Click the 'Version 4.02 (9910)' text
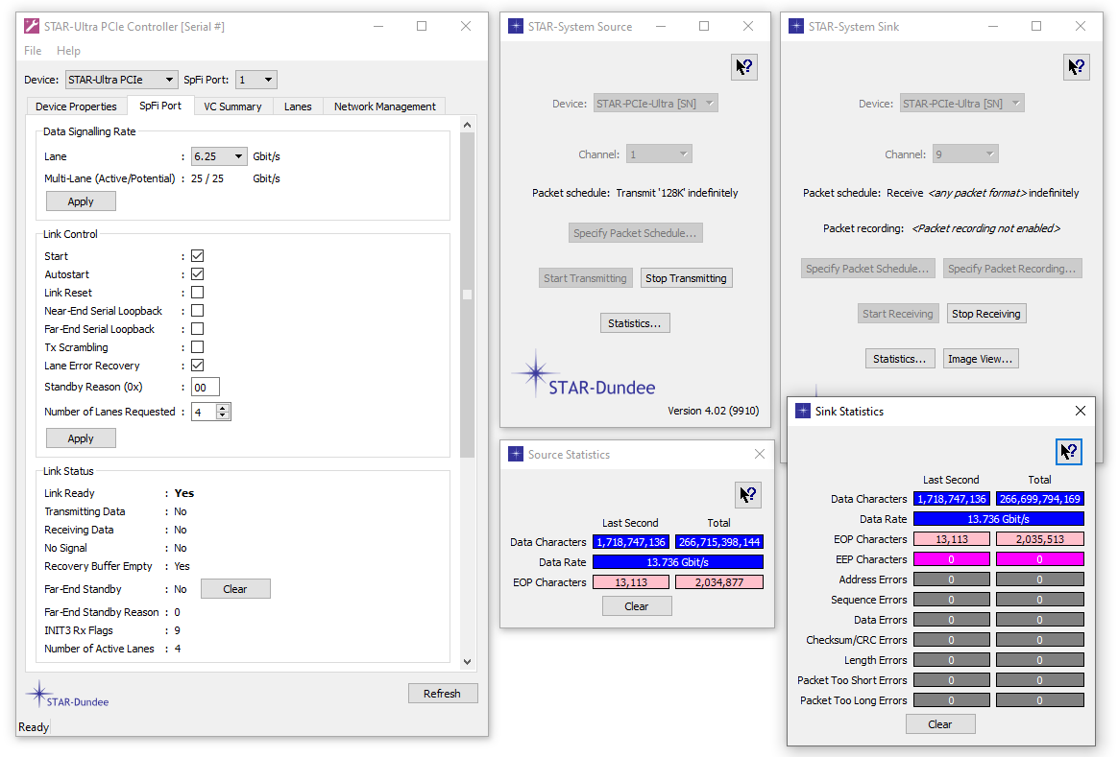The width and height of the screenshot is (1118, 757). pos(713,411)
